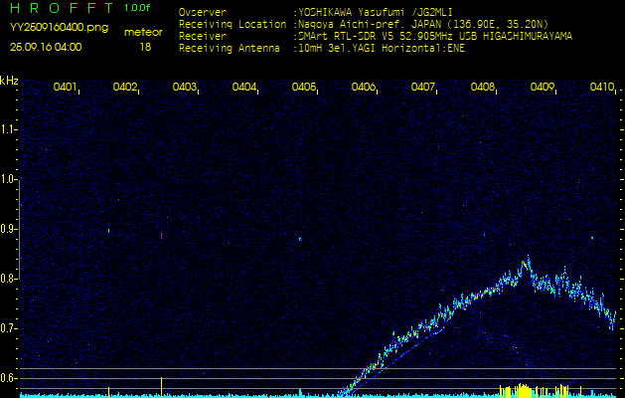Viewport: 625px width, 398px height.
Task: Click the yellow meteor label
Action: 145,32
